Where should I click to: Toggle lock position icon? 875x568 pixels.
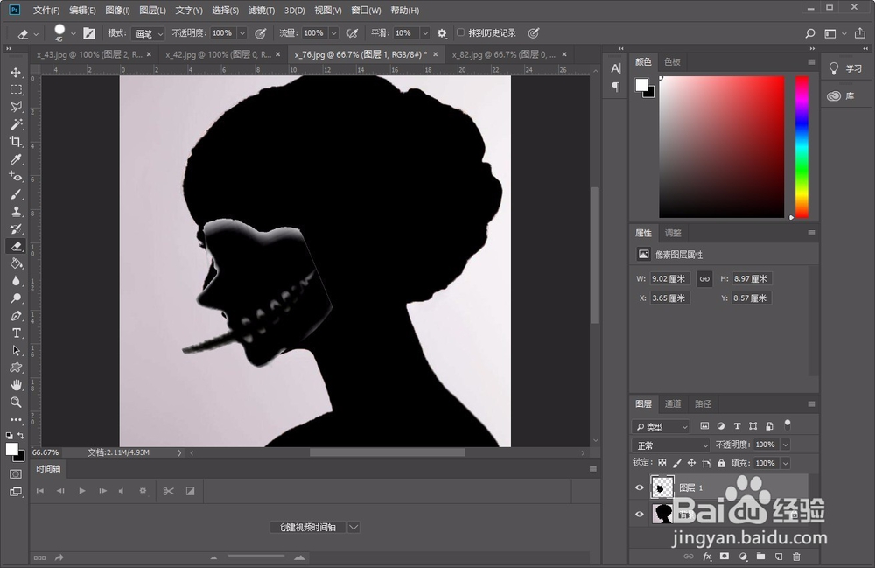click(691, 463)
